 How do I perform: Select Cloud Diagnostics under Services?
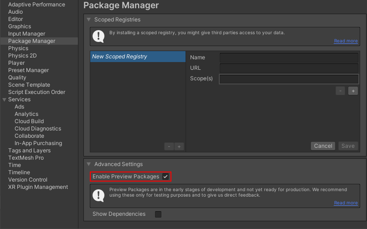[x=38, y=129]
